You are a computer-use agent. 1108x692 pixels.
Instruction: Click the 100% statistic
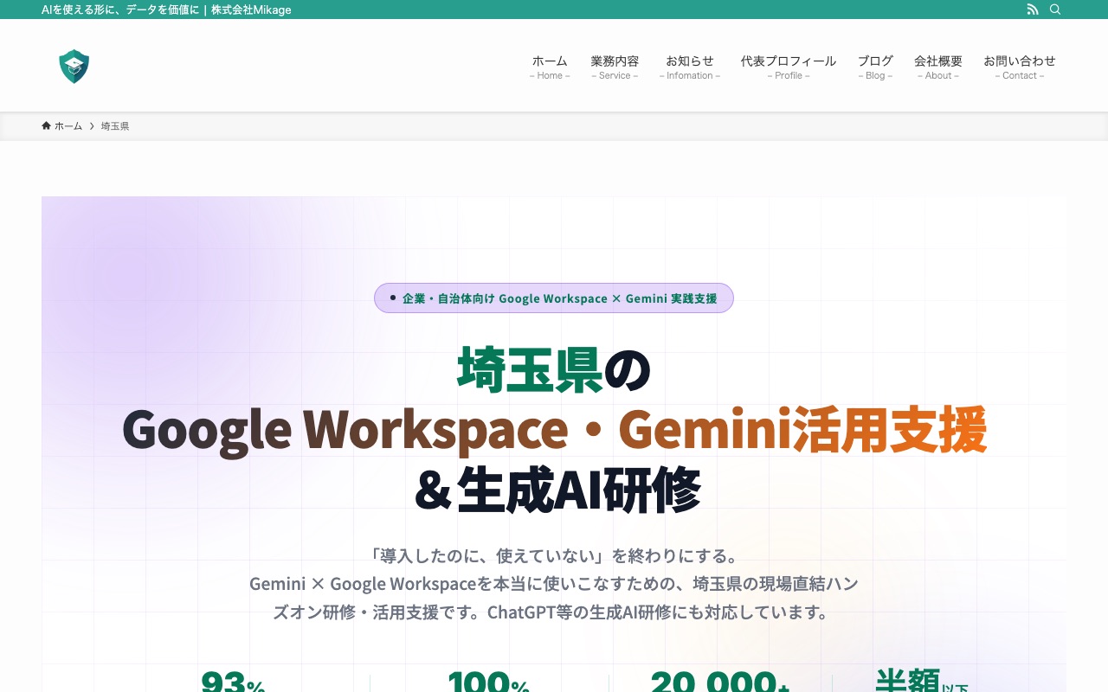pos(489,682)
